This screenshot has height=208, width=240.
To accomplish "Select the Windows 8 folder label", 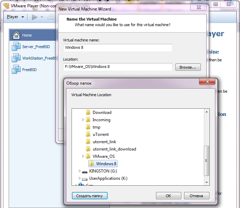I will (106, 164).
